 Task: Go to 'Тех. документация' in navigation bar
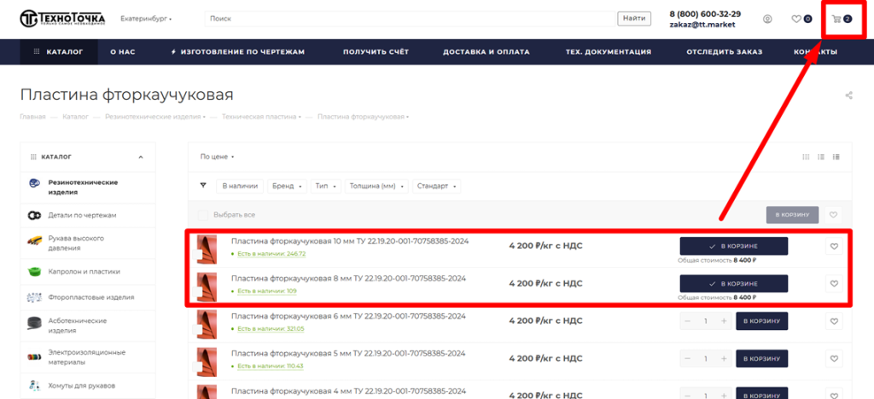click(608, 52)
